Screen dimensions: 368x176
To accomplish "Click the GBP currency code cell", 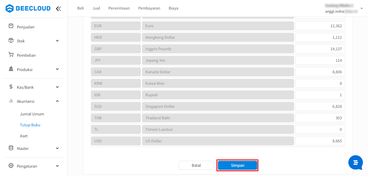I will pos(116,49).
